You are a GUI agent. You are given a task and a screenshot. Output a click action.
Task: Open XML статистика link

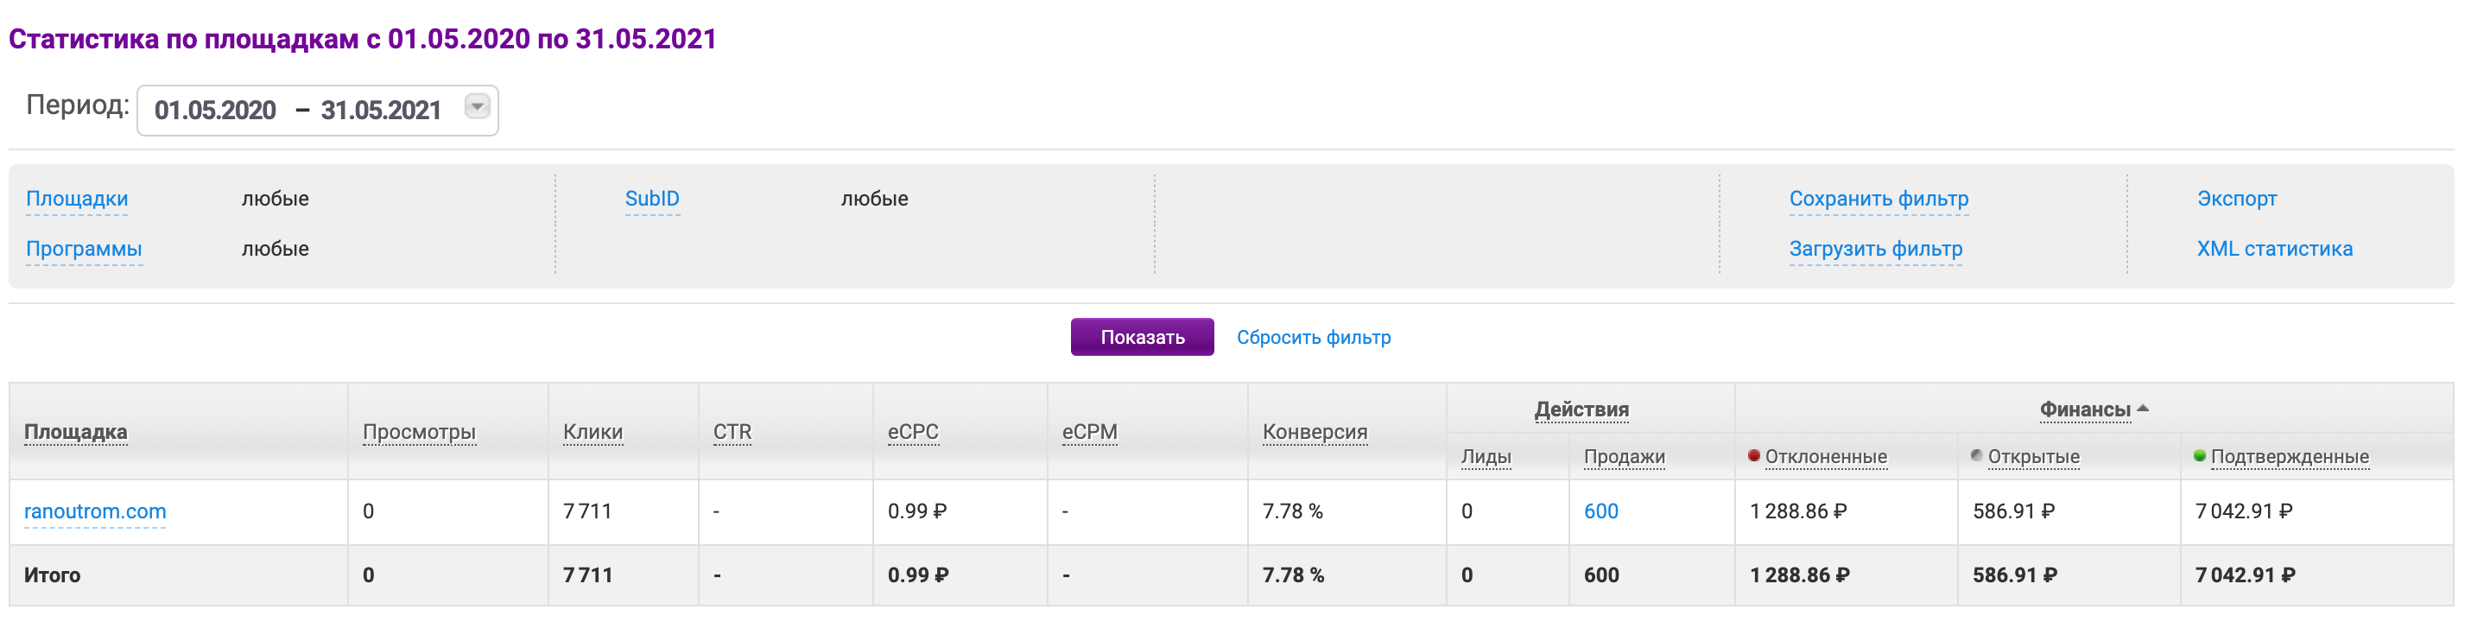[x=2273, y=248]
